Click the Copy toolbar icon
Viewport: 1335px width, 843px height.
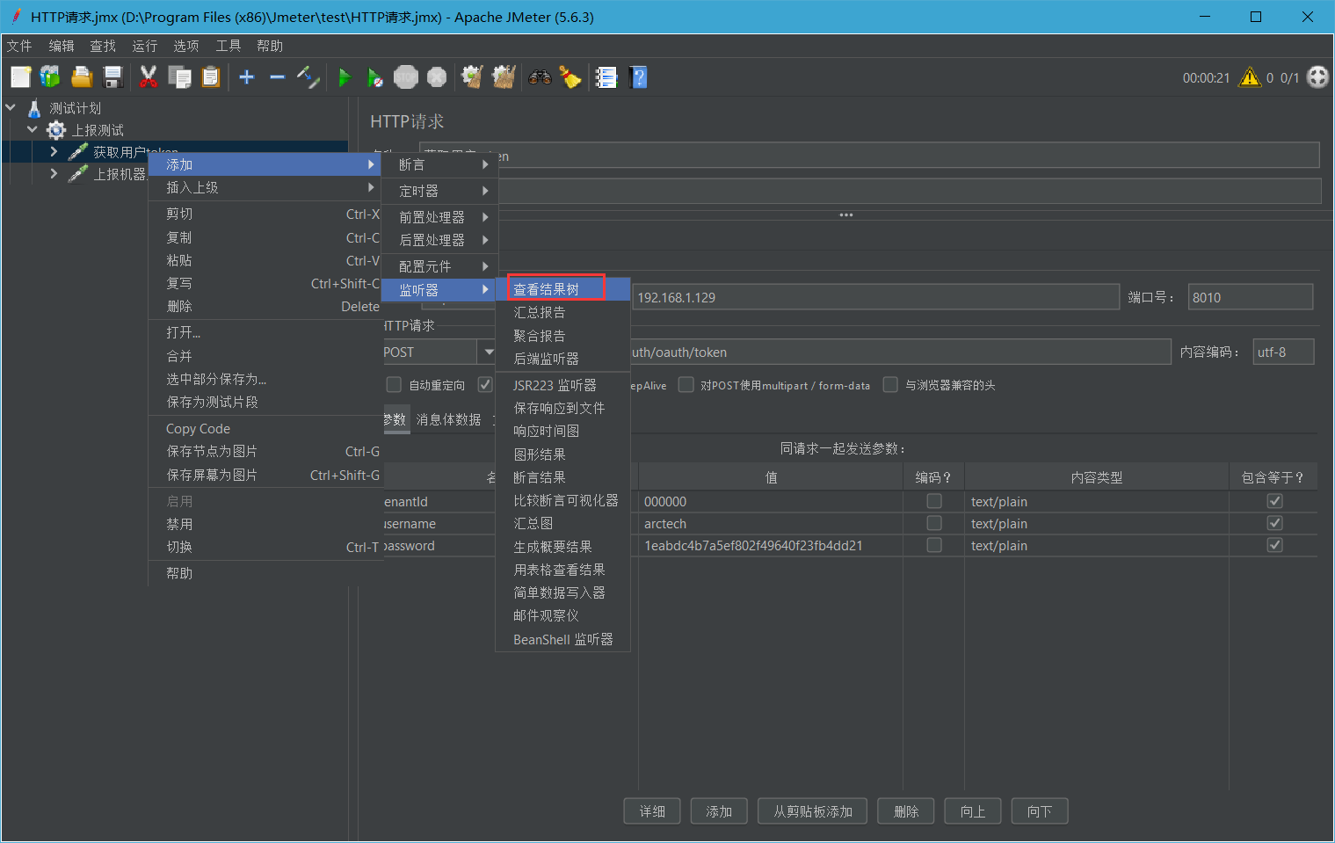[x=179, y=77]
